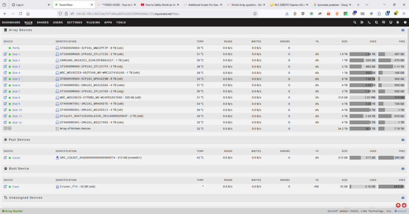This screenshot has height=214, width=409.
Task: Click the system info monitor icon
Action: click(391, 22)
